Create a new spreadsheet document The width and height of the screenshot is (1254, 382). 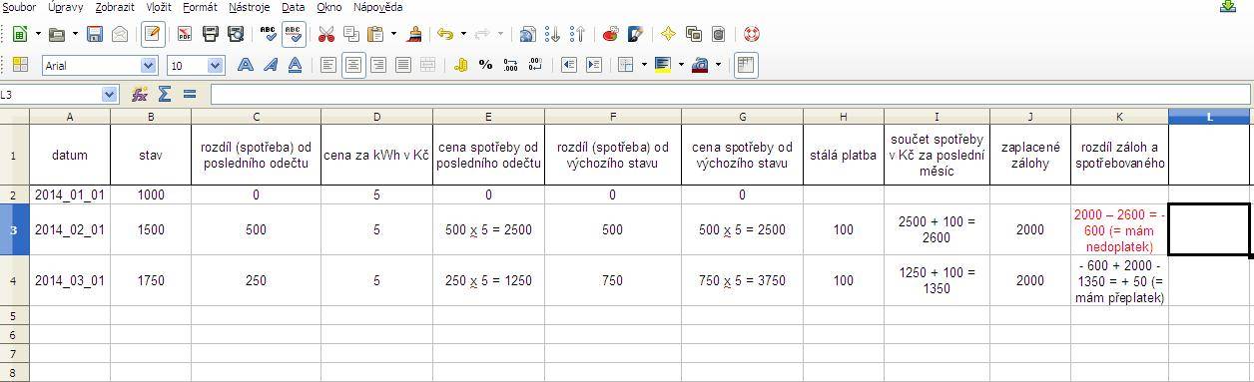point(19,34)
